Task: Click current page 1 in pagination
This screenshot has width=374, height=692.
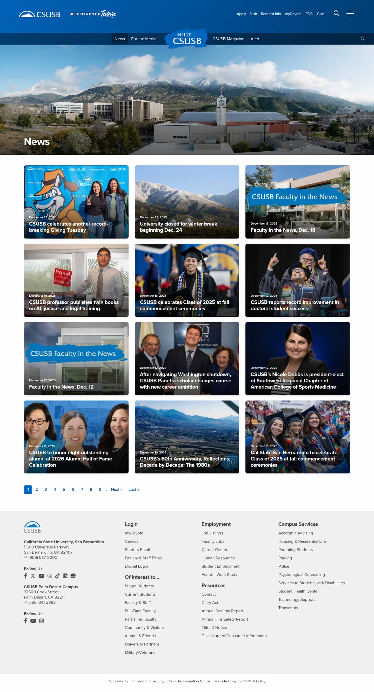Action: [28, 490]
